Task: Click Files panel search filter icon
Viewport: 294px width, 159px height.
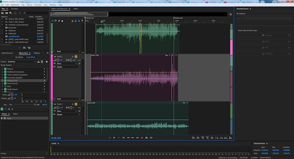Action: point(25,13)
